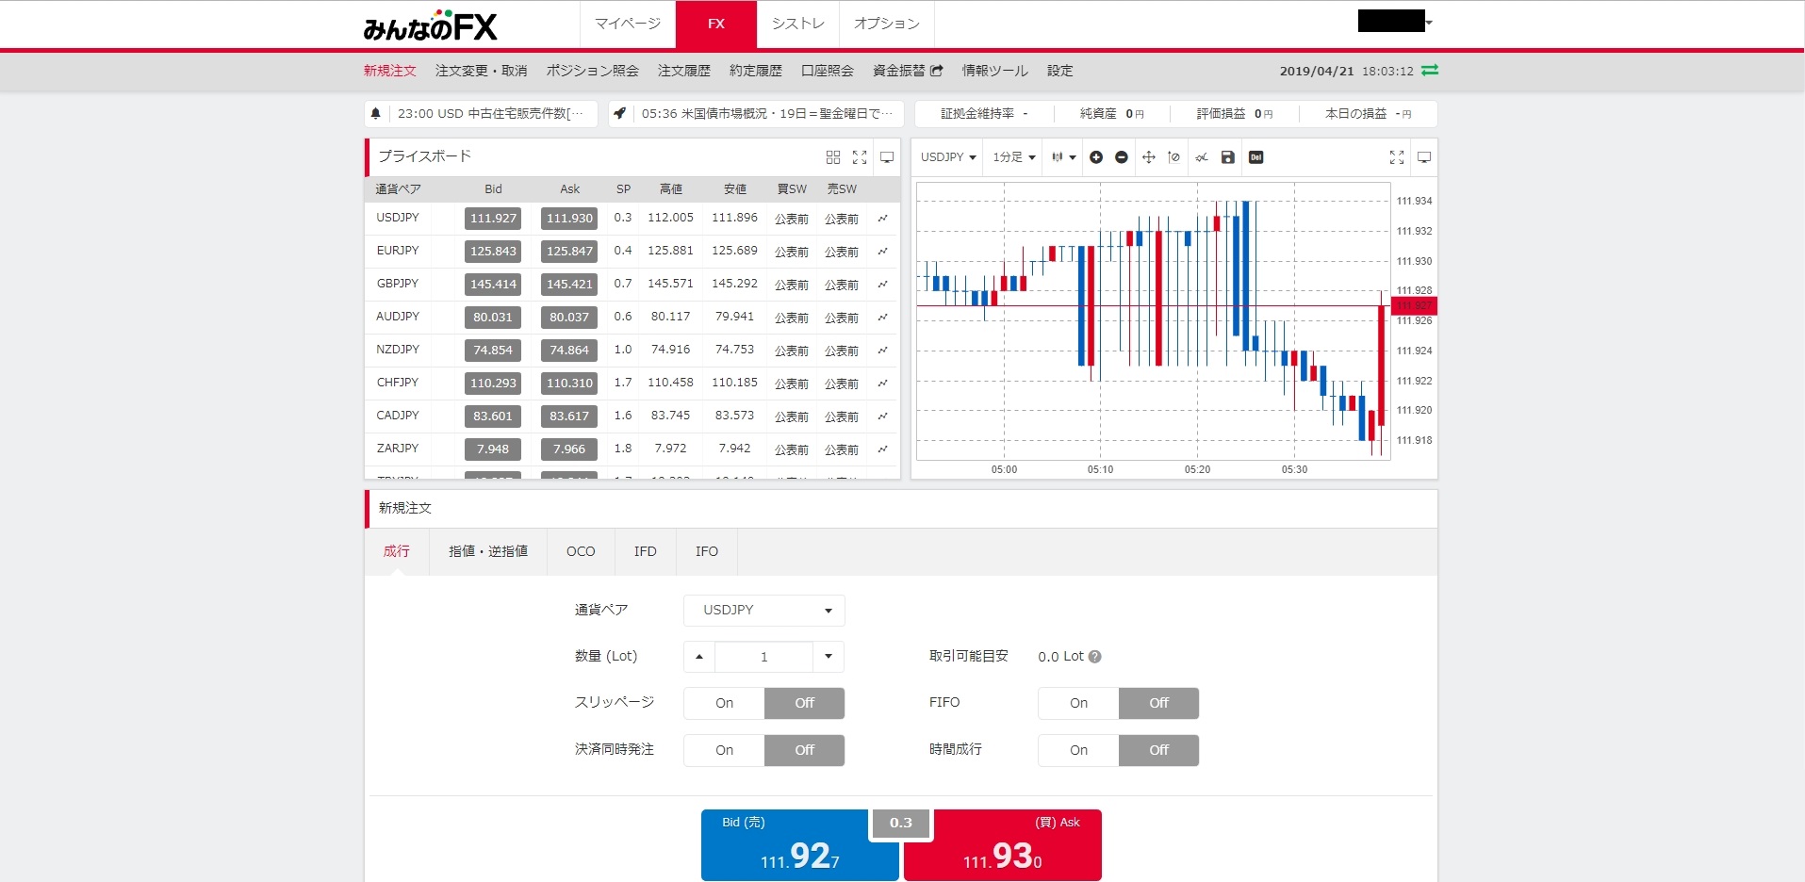This screenshot has width=1805, height=882.
Task: Click the chart pan/move crosshair icon
Action: pyautogui.click(x=1148, y=157)
